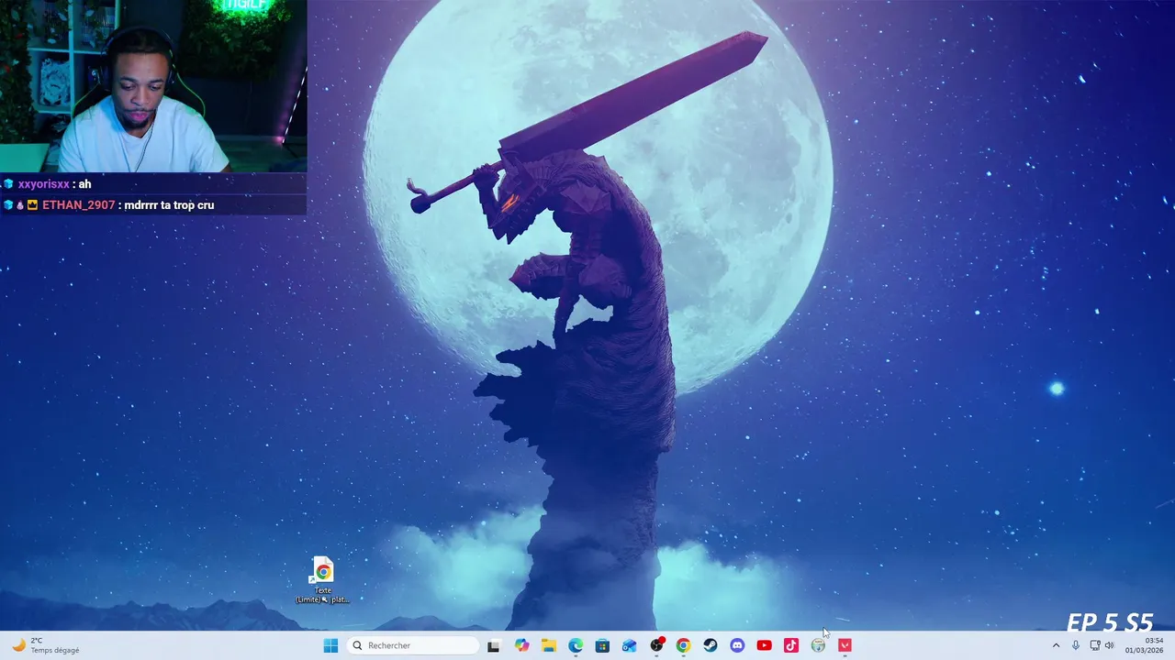Open Task View from taskbar

pyautogui.click(x=493, y=645)
